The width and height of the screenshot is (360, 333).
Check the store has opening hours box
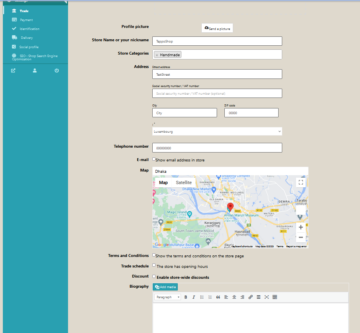(x=154, y=265)
